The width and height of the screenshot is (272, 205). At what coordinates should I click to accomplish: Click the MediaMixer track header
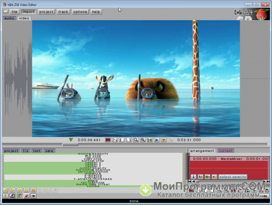click(x=229, y=159)
